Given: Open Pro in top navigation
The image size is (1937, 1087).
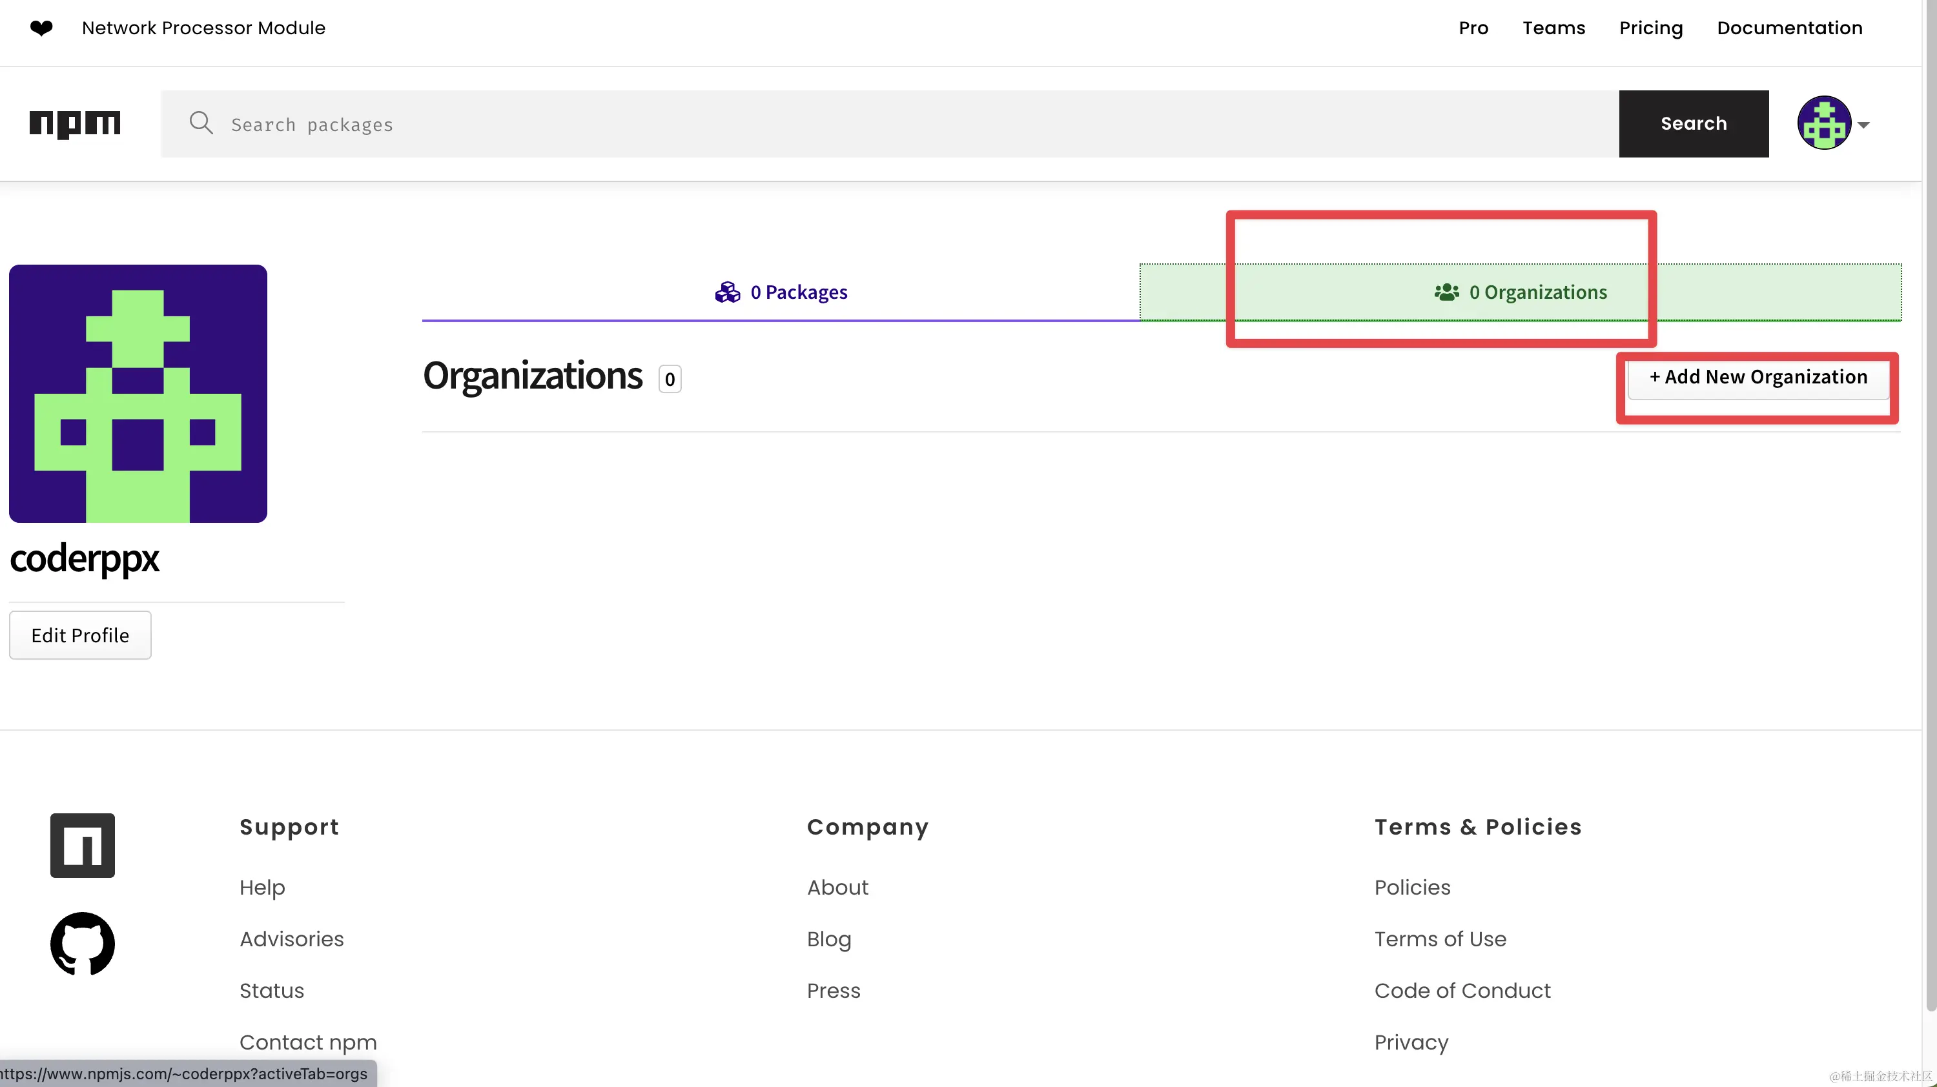Looking at the screenshot, I should coord(1473,28).
